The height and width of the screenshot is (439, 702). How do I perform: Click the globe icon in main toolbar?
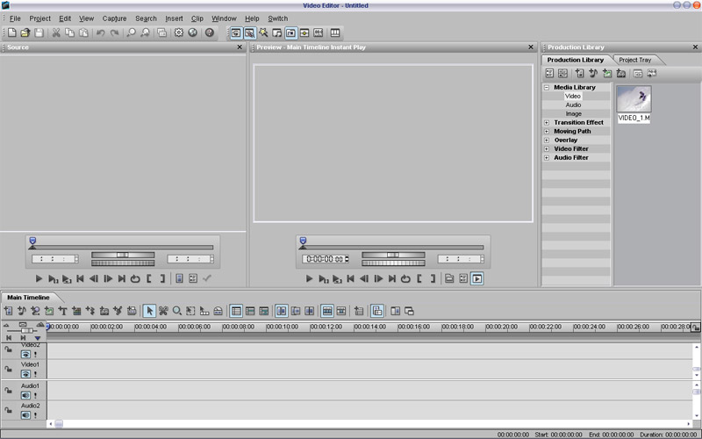pyautogui.click(x=192, y=32)
